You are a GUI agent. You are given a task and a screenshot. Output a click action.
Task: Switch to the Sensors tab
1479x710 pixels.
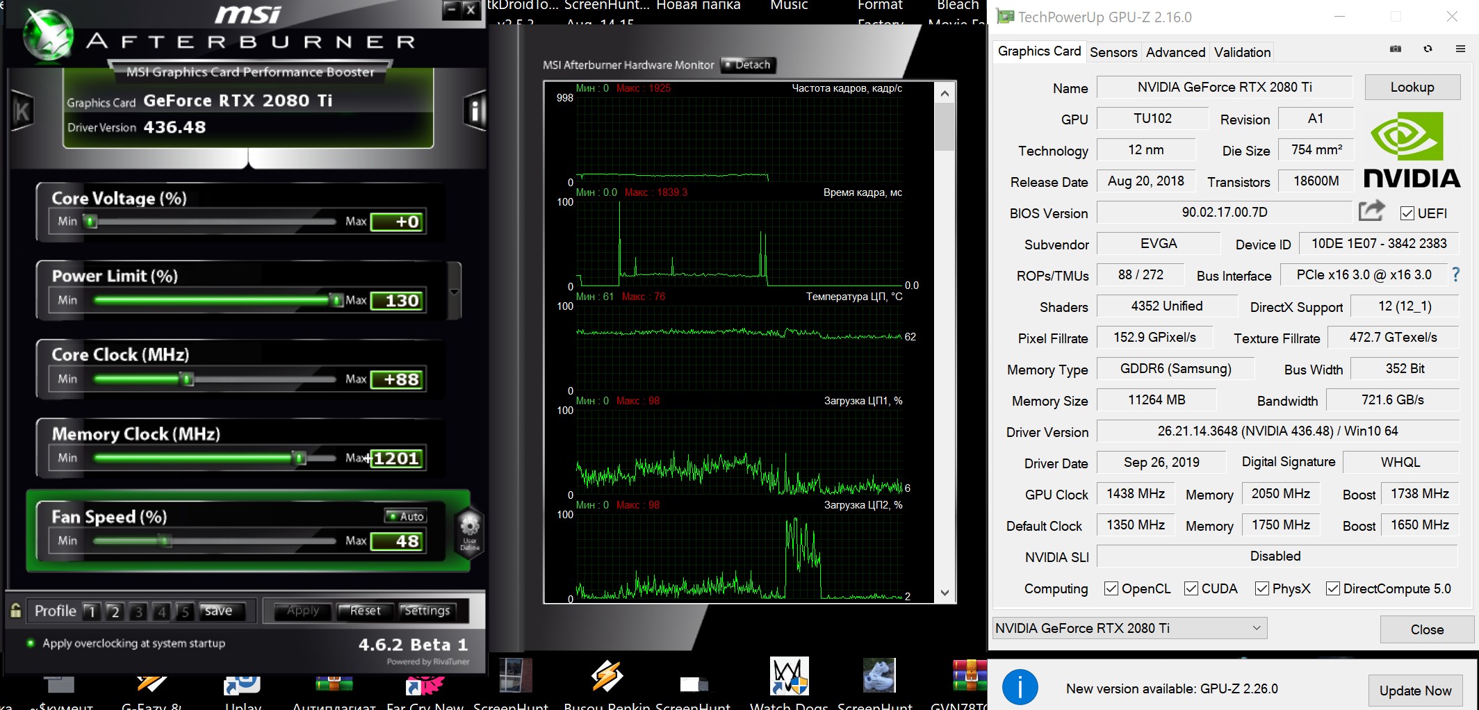[1113, 52]
